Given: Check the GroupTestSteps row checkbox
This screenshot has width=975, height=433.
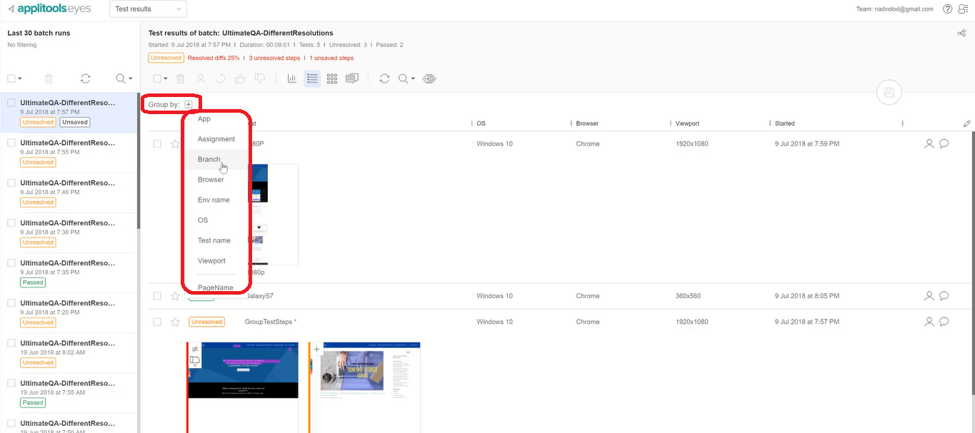Looking at the screenshot, I should [157, 322].
